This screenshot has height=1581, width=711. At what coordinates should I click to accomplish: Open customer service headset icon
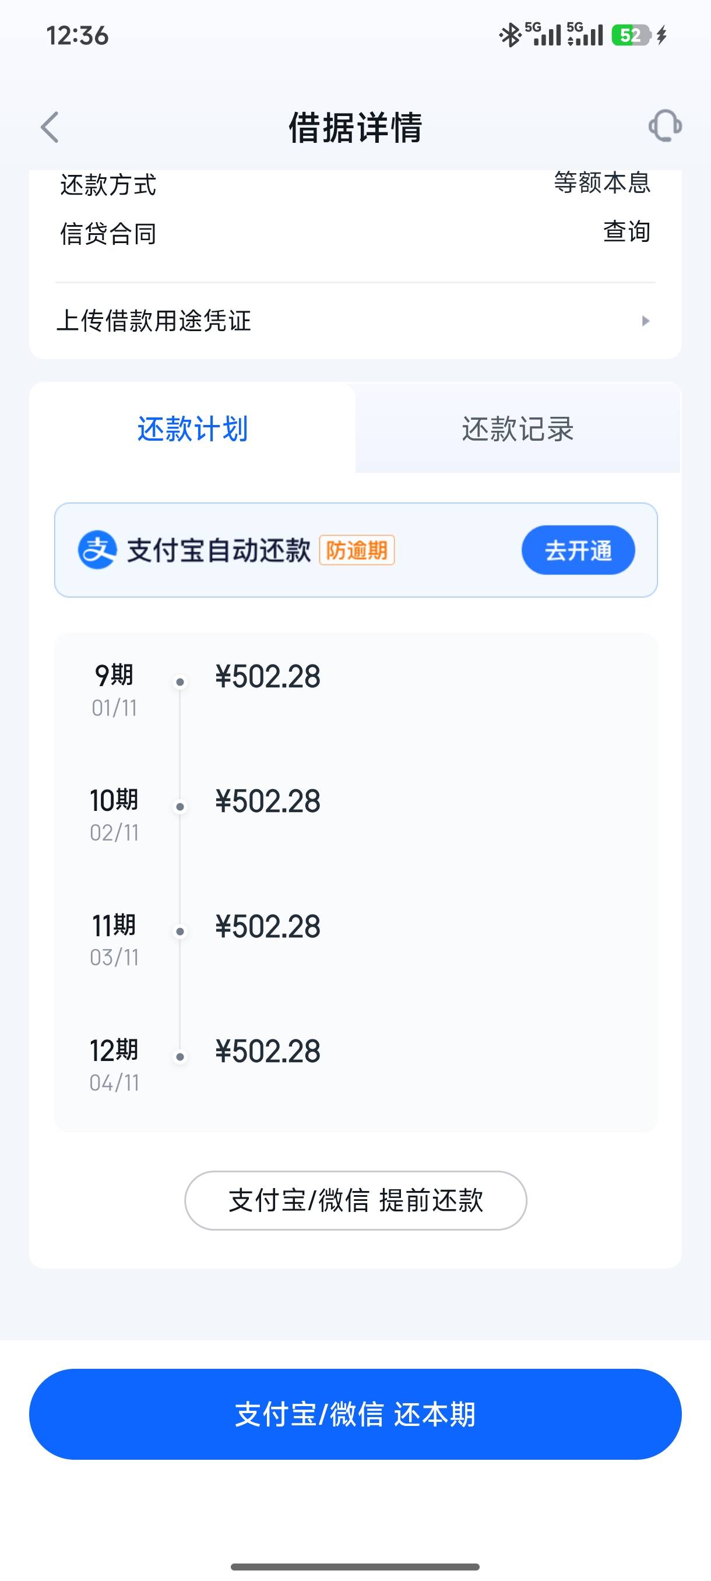point(665,126)
